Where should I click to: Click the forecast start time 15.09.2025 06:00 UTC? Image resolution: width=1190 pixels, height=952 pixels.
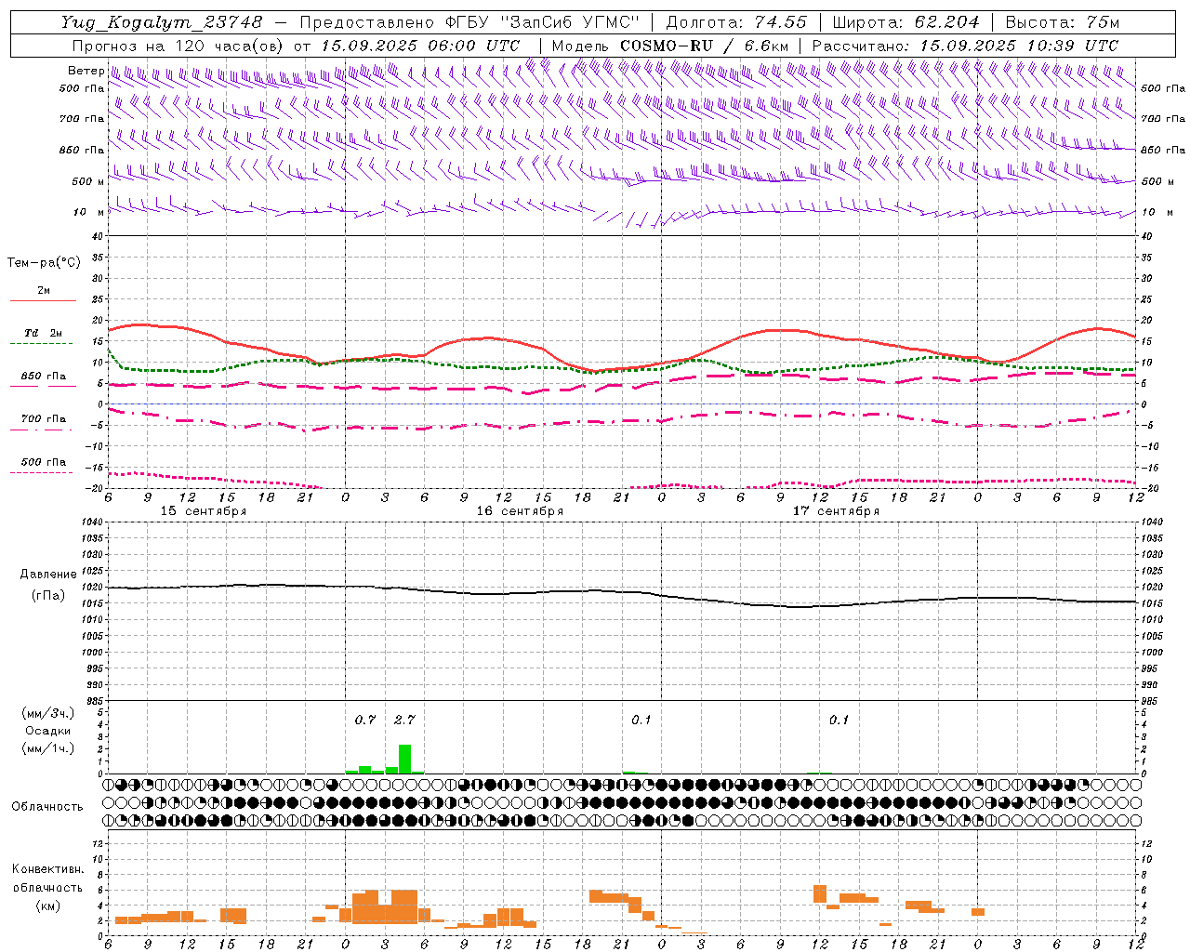[419, 46]
